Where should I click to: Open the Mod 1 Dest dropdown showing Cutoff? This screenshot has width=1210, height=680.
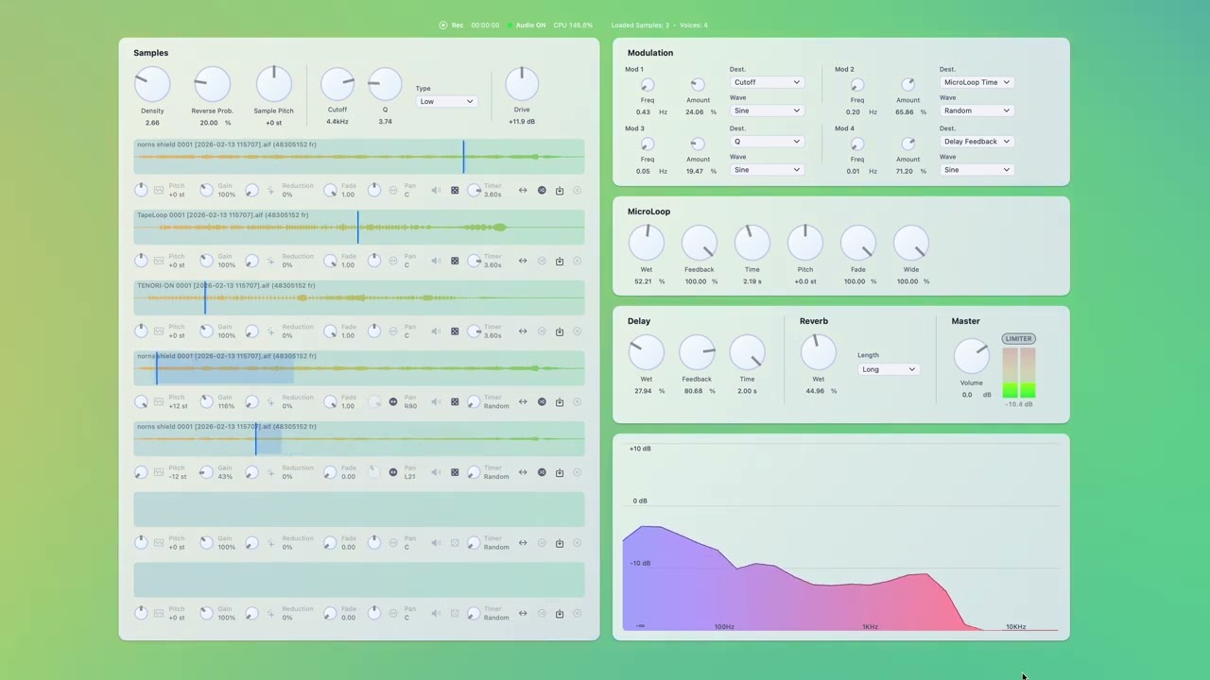point(767,82)
